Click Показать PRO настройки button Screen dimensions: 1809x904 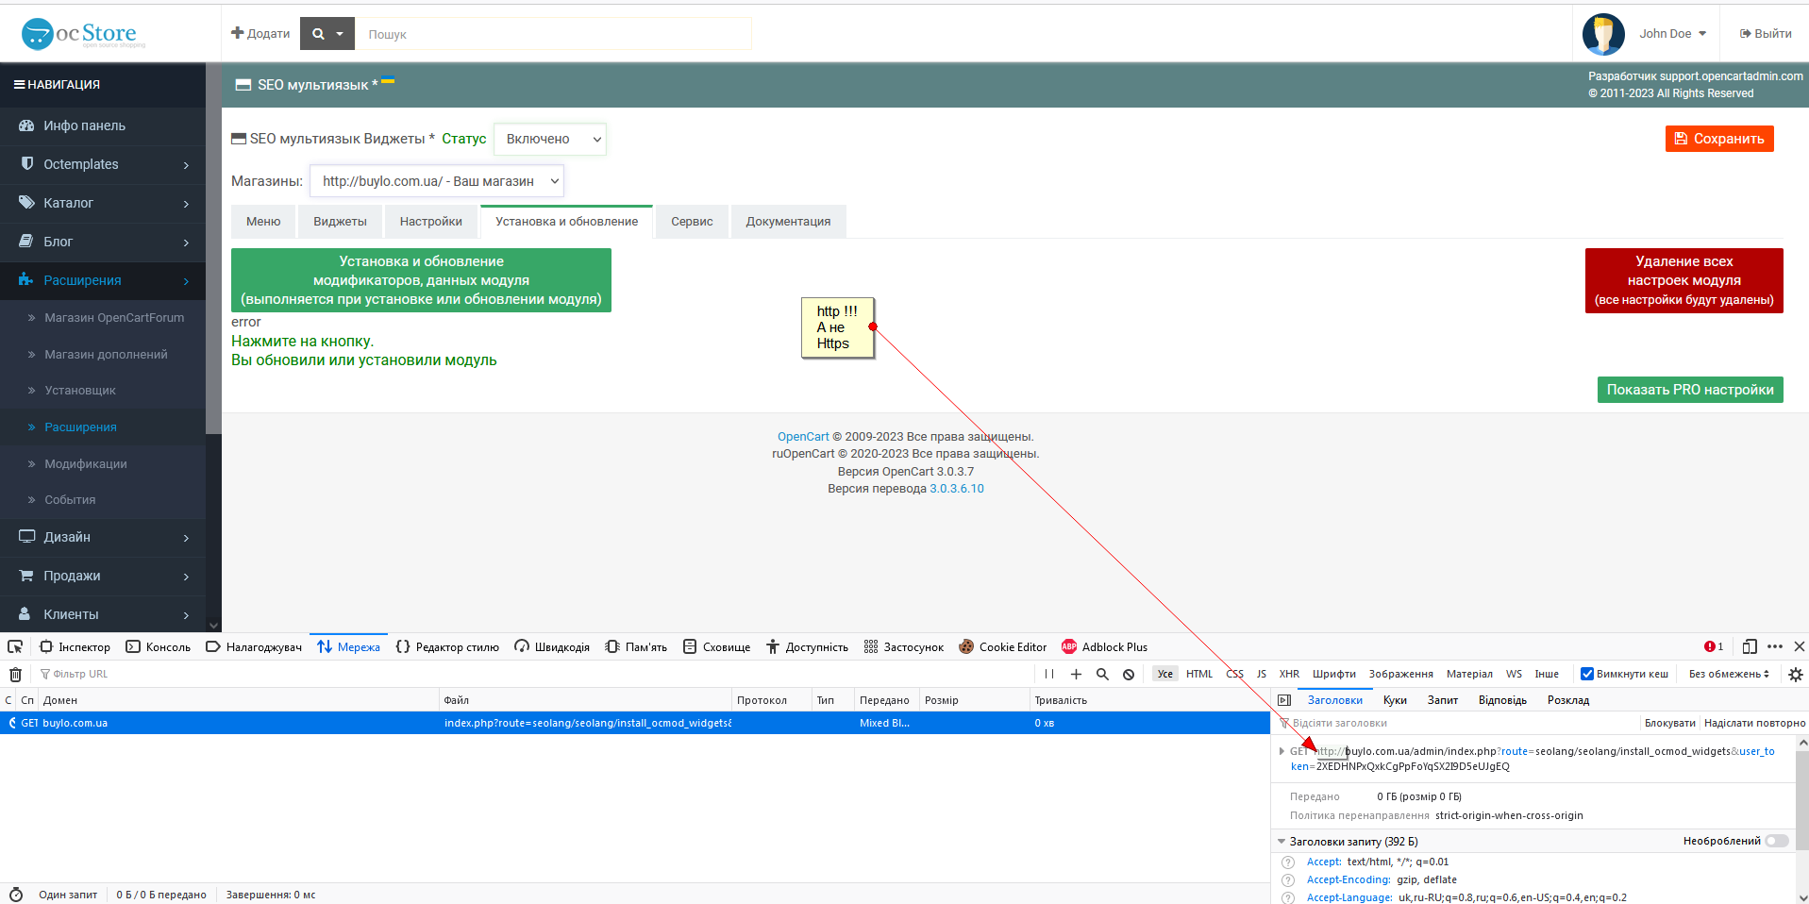(x=1690, y=390)
